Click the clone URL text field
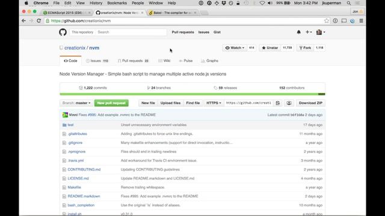 (x=248, y=103)
